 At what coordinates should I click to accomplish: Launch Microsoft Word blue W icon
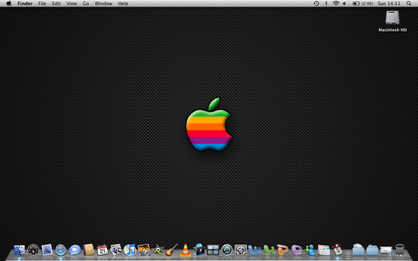click(x=255, y=250)
